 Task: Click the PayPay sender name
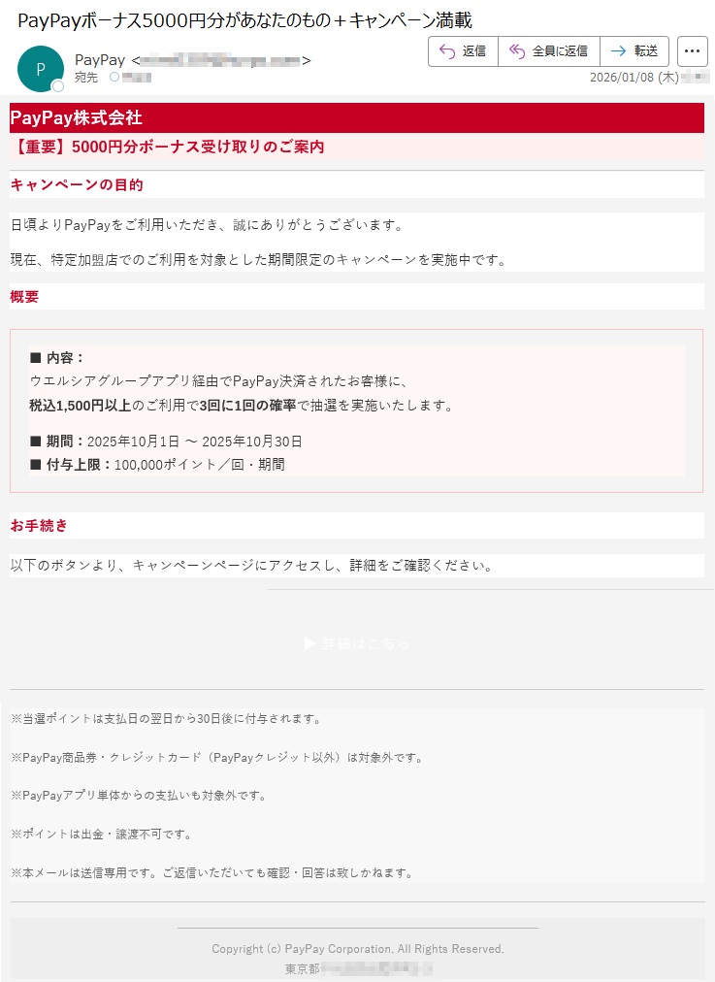[100, 60]
